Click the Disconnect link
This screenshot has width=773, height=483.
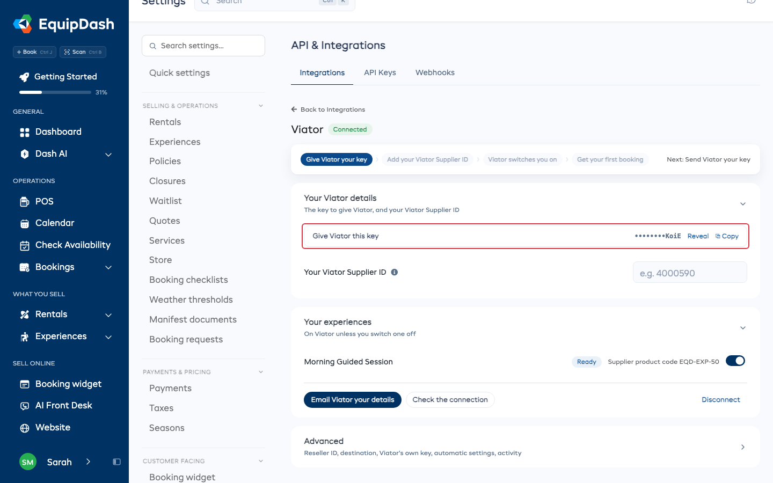(x=721, y=400)
